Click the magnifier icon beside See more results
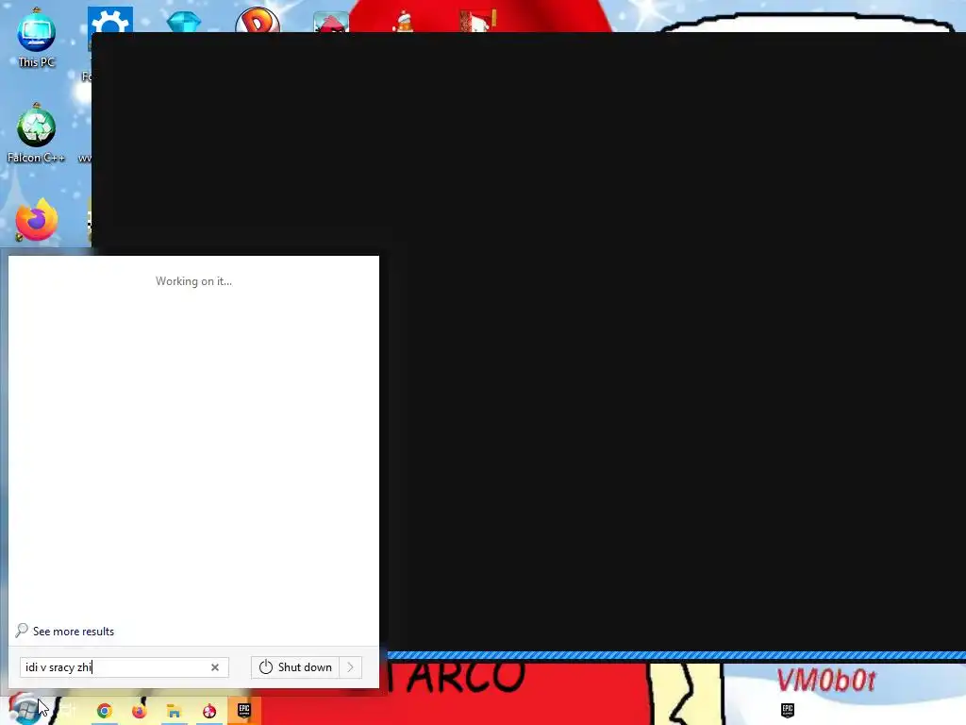966x725 pixels. pos(22,630)
